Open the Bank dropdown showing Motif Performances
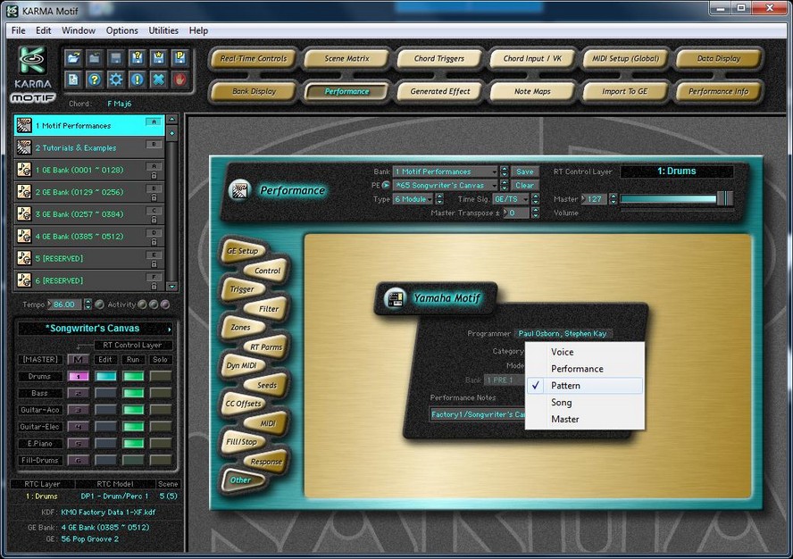Viewport: 793px width, 559px height. (445, 171)
